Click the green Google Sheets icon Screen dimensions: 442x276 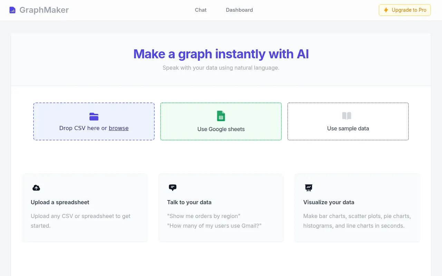[x=221, y=116]
